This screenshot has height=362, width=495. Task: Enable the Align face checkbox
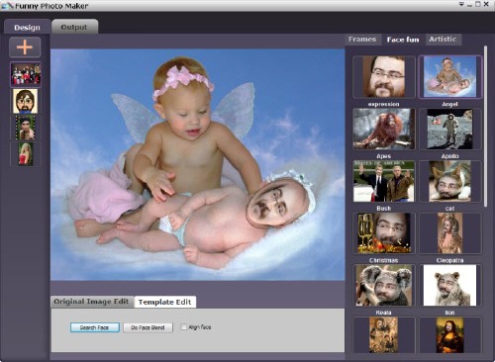[183, 327]
